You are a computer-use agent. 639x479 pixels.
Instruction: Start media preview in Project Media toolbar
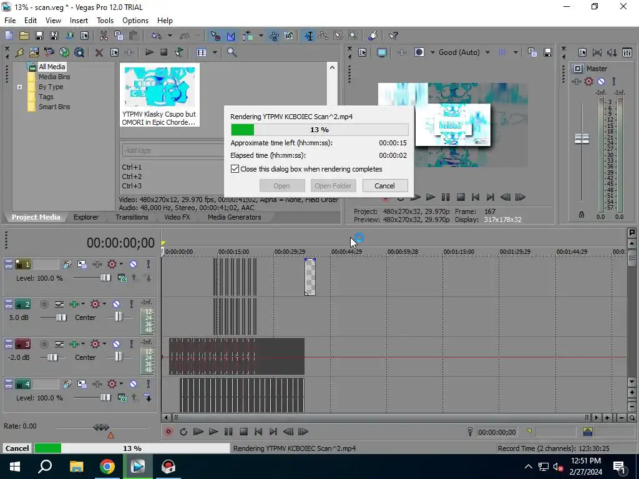(x=150, y=52)
